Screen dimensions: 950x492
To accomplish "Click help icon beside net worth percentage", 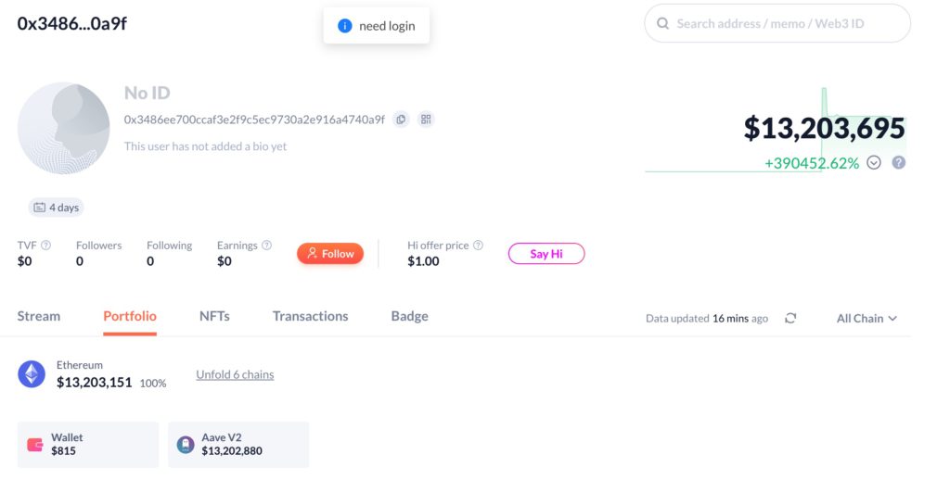I will point(898,162).
